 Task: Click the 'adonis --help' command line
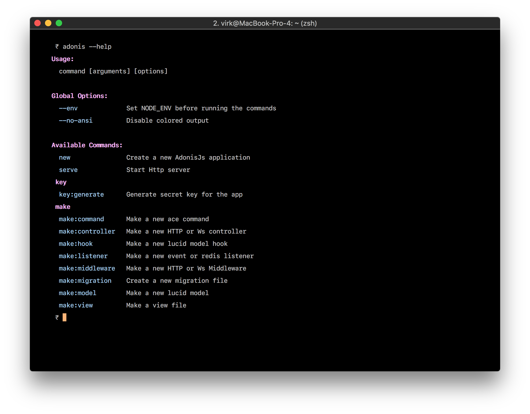point(87,47)
